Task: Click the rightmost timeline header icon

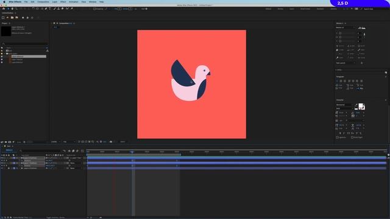Action: pos(82,151)
